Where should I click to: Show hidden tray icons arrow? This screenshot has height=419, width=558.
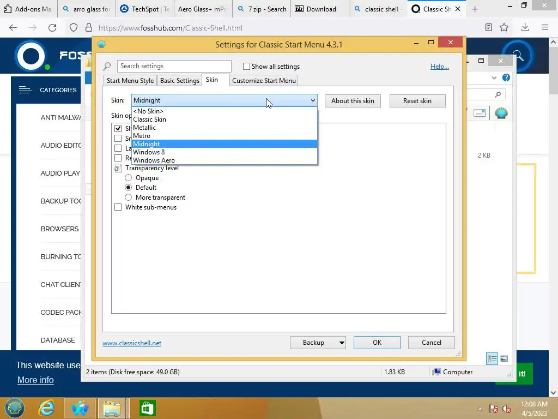[480, 409]
